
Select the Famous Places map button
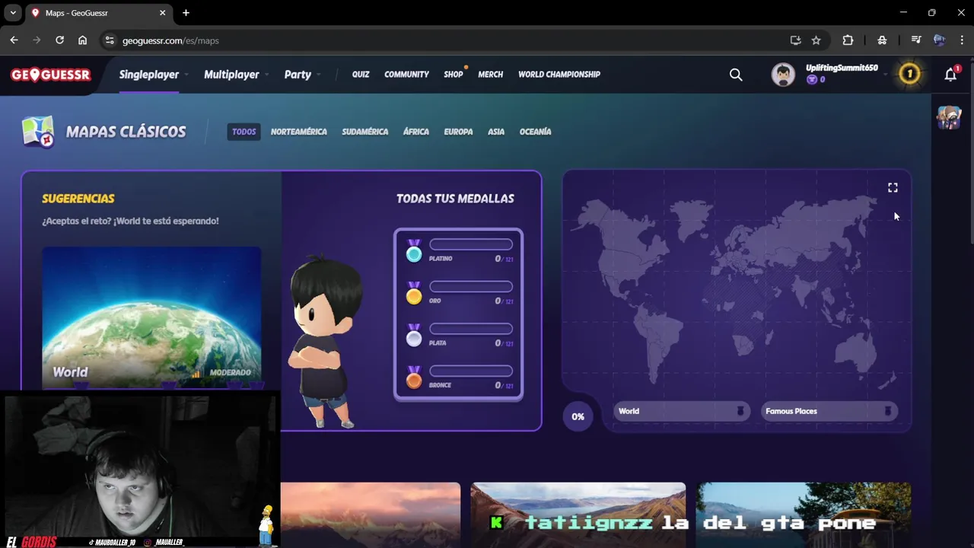(x=829, y=411)
